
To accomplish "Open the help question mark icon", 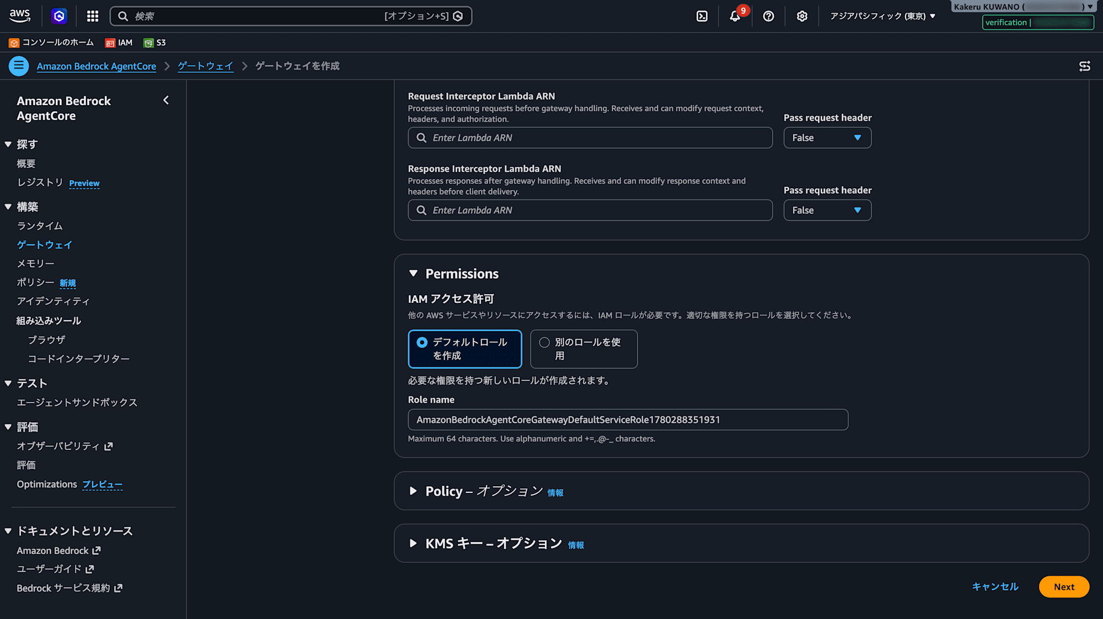I will pyautogui.click(x=768, y=16).
